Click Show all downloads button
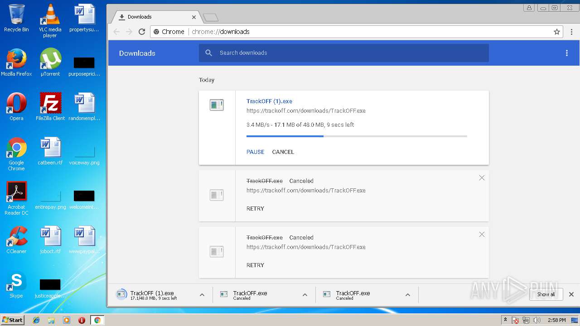 546,294
